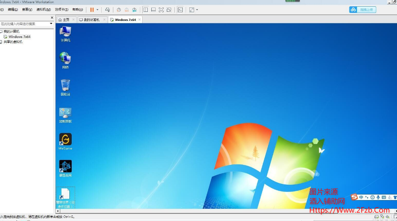Take a snapshot of the VM
The height and width of the screenshot is (221, 397).
coord(119,9)
